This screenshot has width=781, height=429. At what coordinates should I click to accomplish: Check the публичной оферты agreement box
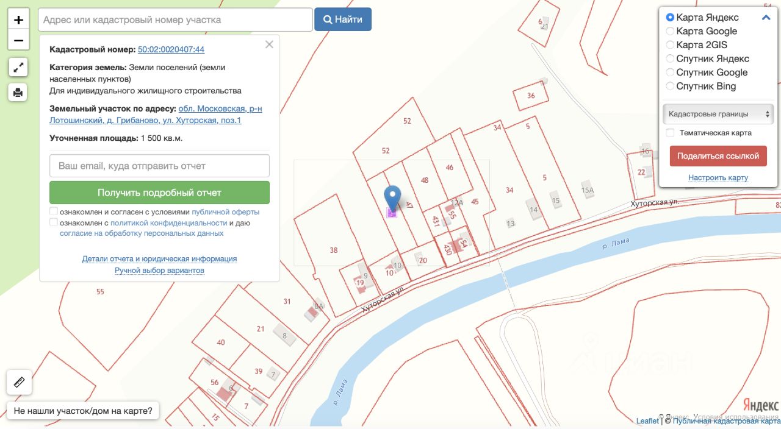[54, 211]
